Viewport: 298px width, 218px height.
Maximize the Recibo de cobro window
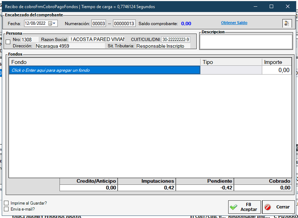click(271, 6)
